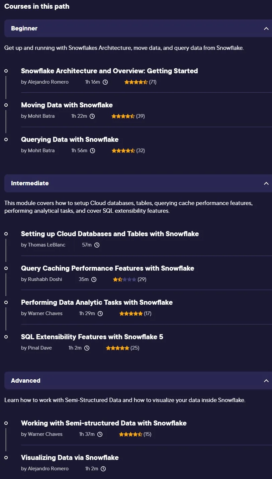Click timeline dot for Performing Data Analytic Tasks
Screen dimensions: 272x479
coord(6,302)
